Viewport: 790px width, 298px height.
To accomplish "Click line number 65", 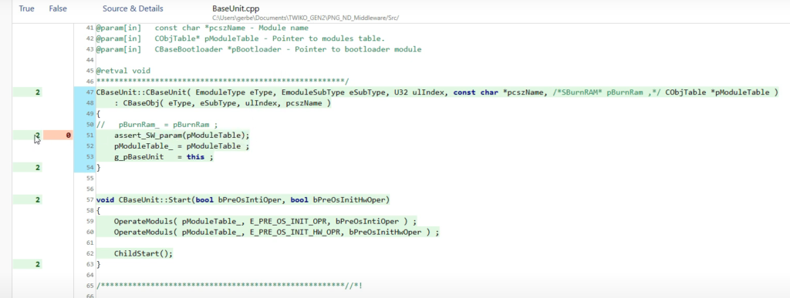I will tap(90, 286).
